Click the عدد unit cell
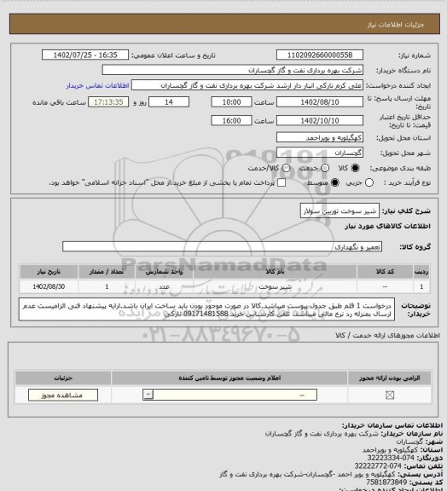The image size is (447, 491). (165, 286)
